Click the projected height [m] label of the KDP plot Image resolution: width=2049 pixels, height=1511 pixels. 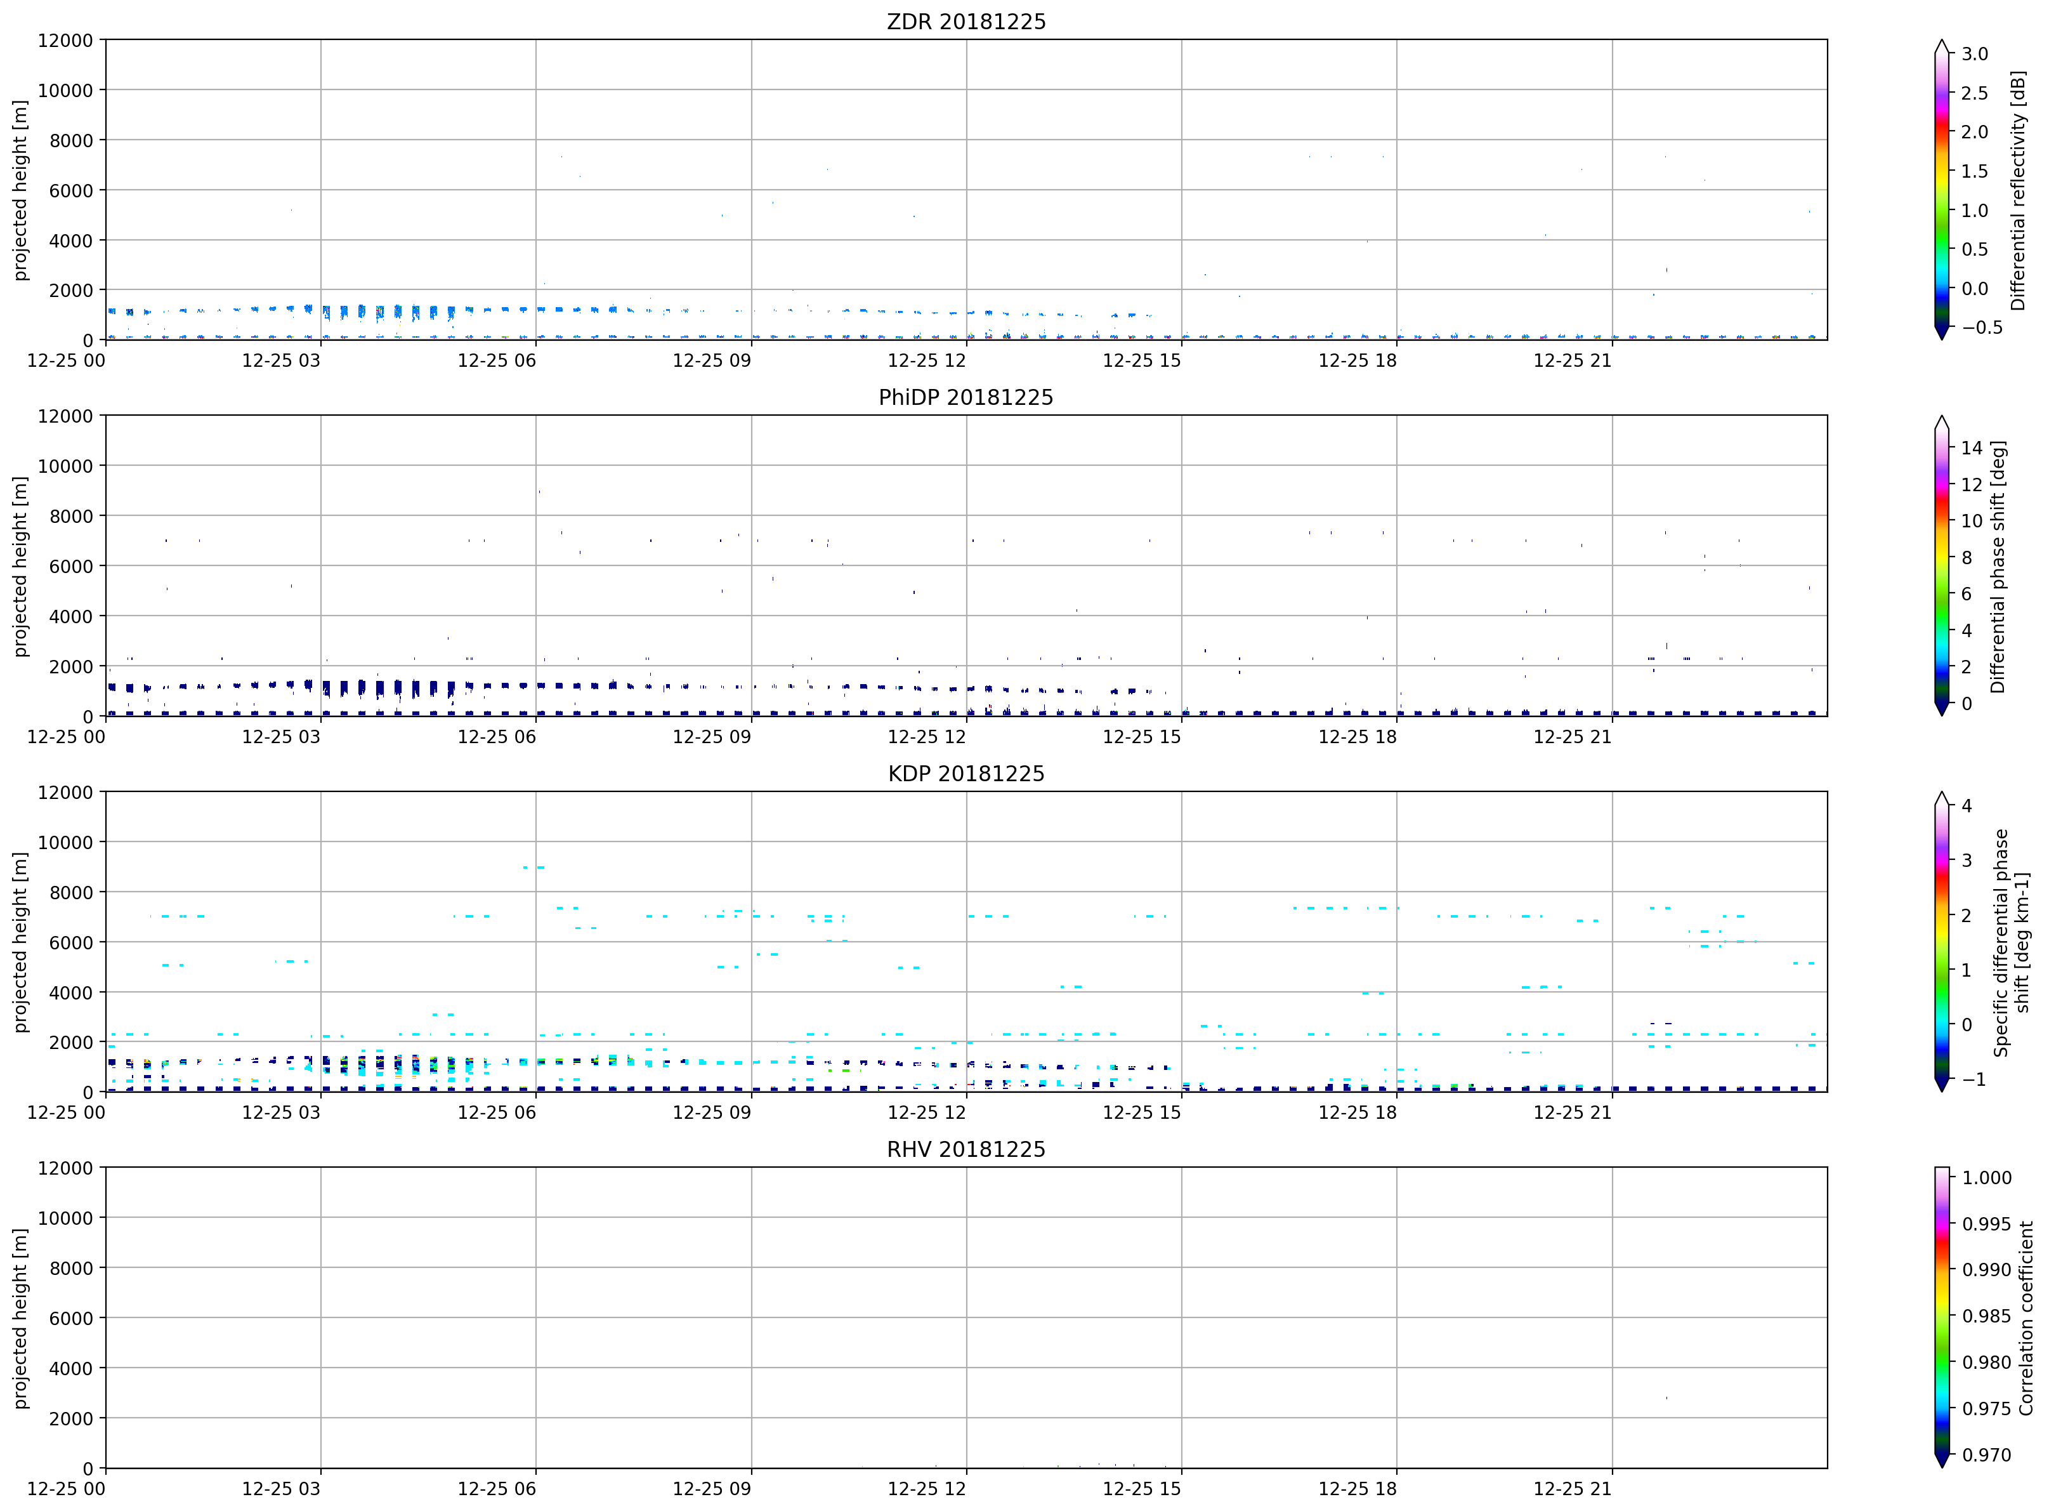(20, 942)
